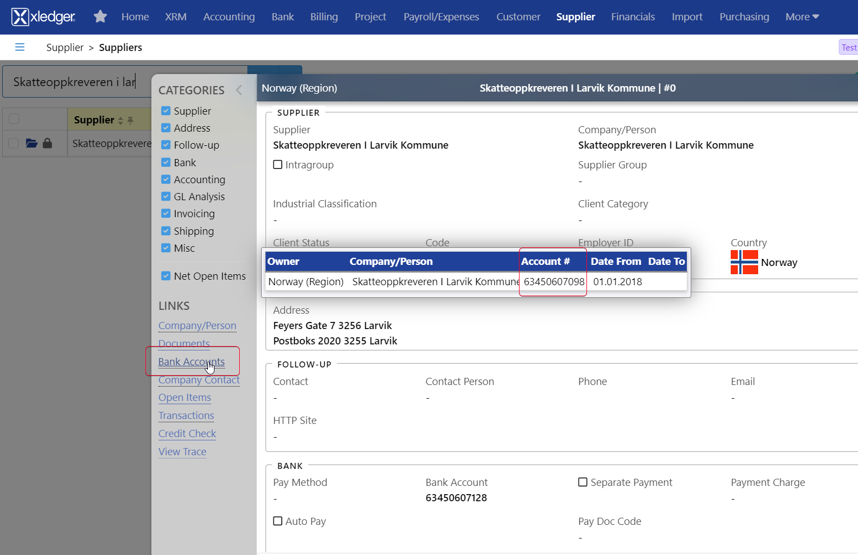Check the Separate Payment checkbox
The width and height of the screenshot is (858, 555).
pos(583,482)
